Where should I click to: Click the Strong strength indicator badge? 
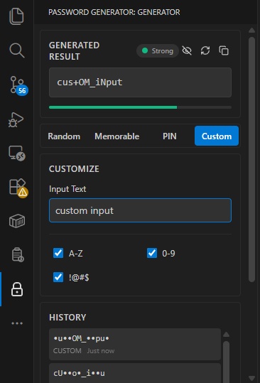pyautogui.click(x=158, y=51)
